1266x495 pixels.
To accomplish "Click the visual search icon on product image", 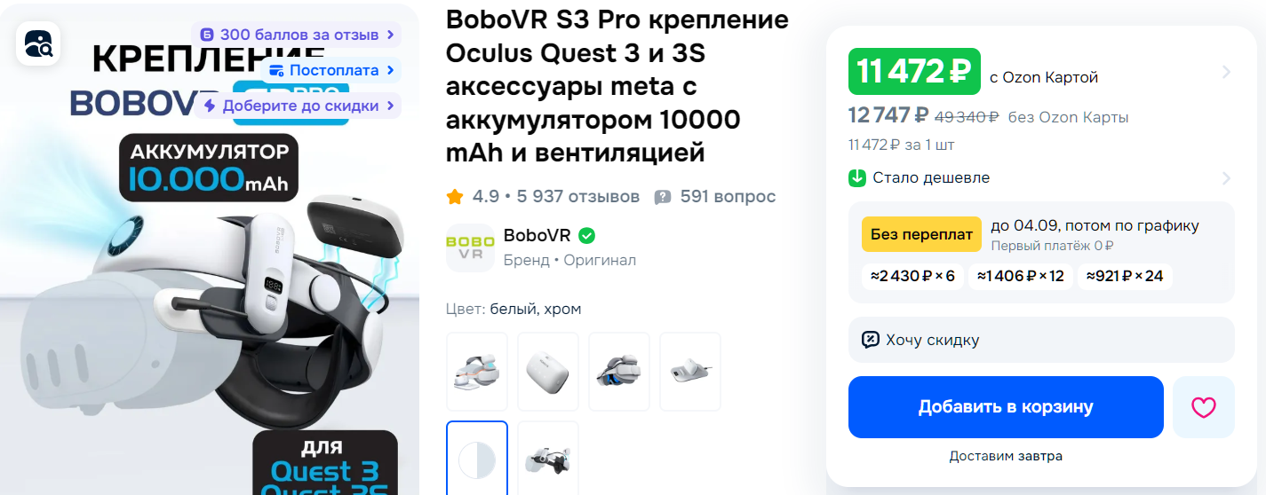I will [38, 43].
